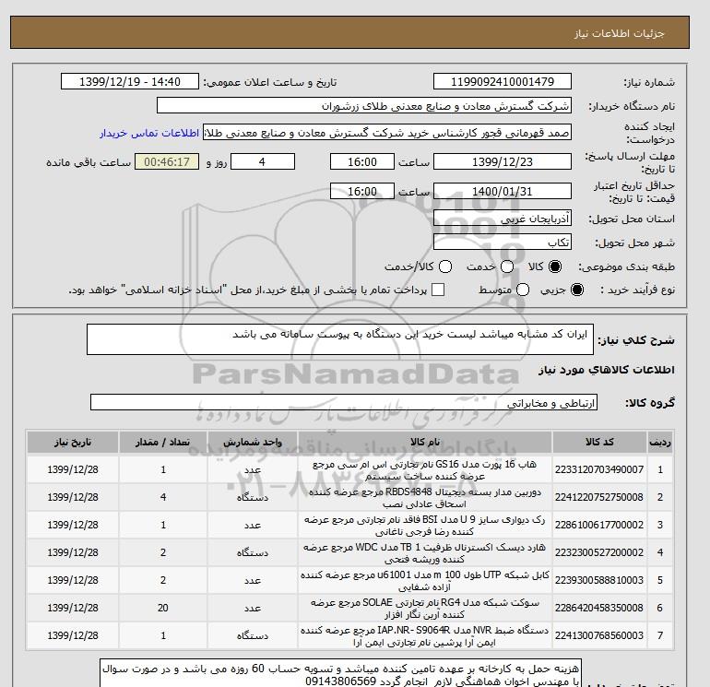Click the واحد شمارش column header

253,442
